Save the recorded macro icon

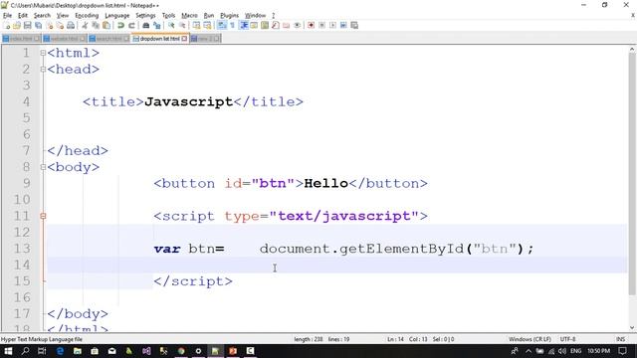354,26
